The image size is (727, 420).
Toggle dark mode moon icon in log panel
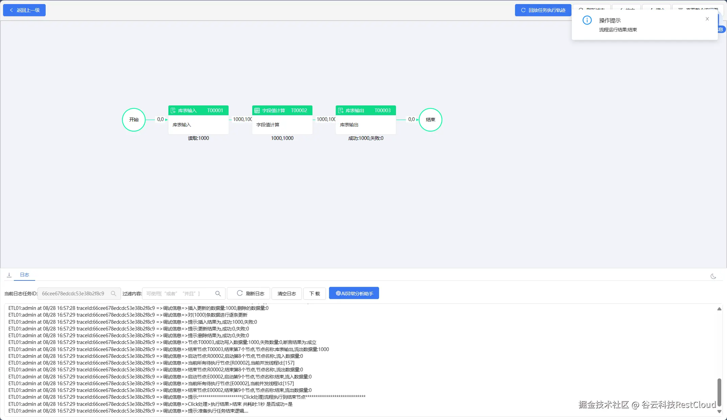point(713,276)
